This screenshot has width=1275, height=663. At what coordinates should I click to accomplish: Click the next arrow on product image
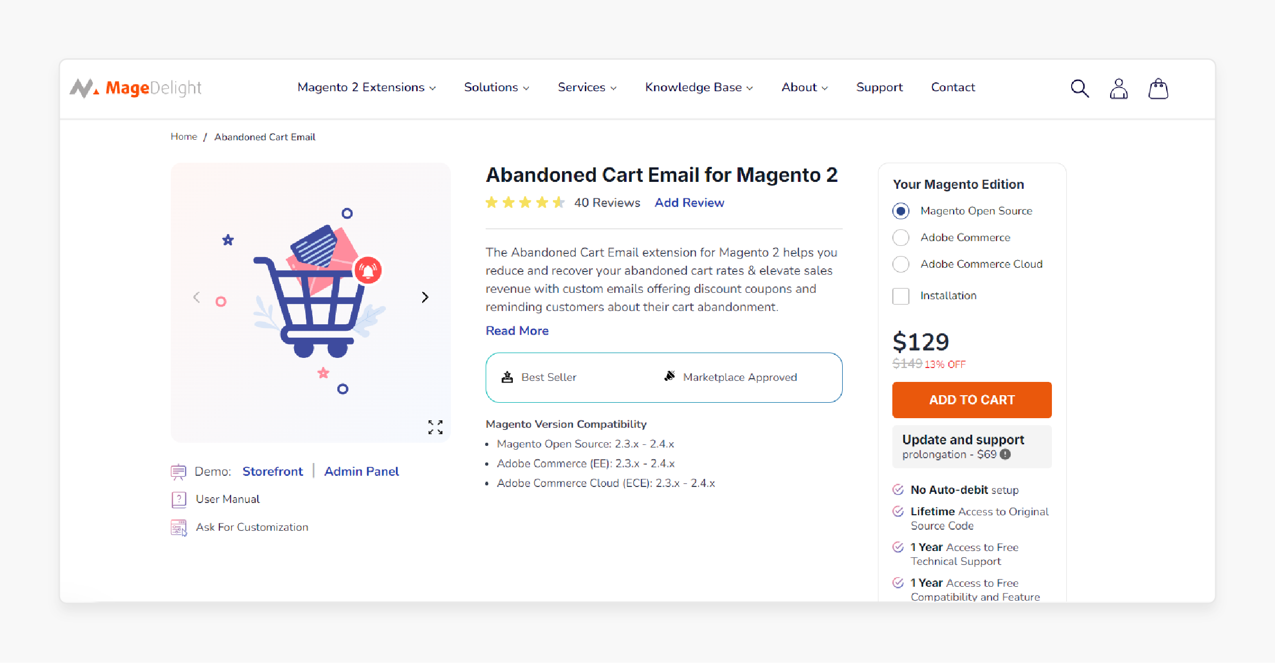click(424, 297)
